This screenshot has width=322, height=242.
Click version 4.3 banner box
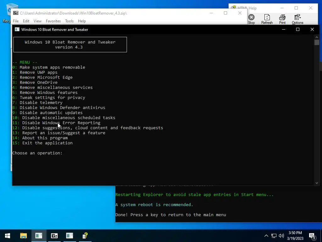70,45
